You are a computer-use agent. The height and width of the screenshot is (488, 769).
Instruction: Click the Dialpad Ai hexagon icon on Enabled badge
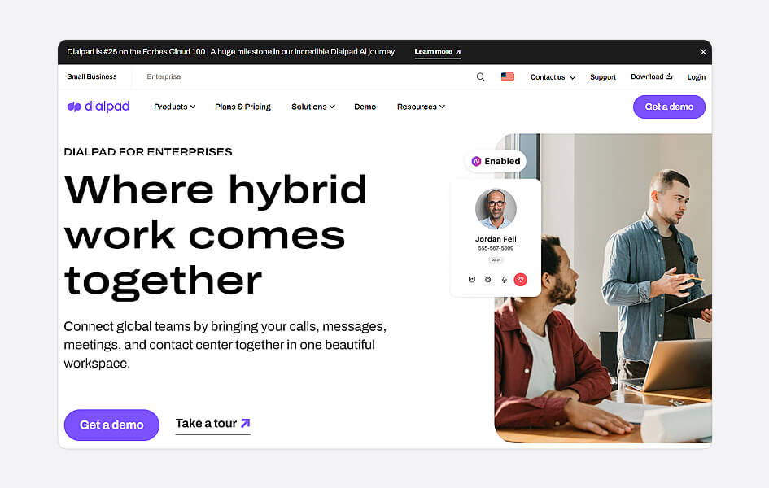(476, 161)
